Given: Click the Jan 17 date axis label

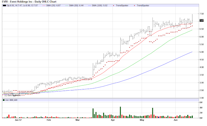Looking at the screenshot, I should [x=18, y=120].
